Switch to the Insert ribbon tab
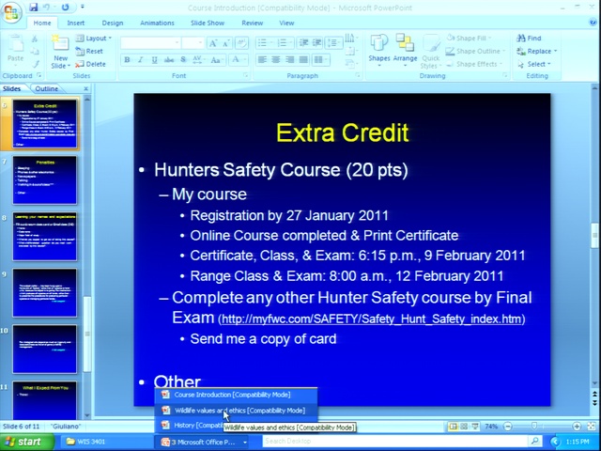Screen dimensions: 601x451 tap(75, 23)
